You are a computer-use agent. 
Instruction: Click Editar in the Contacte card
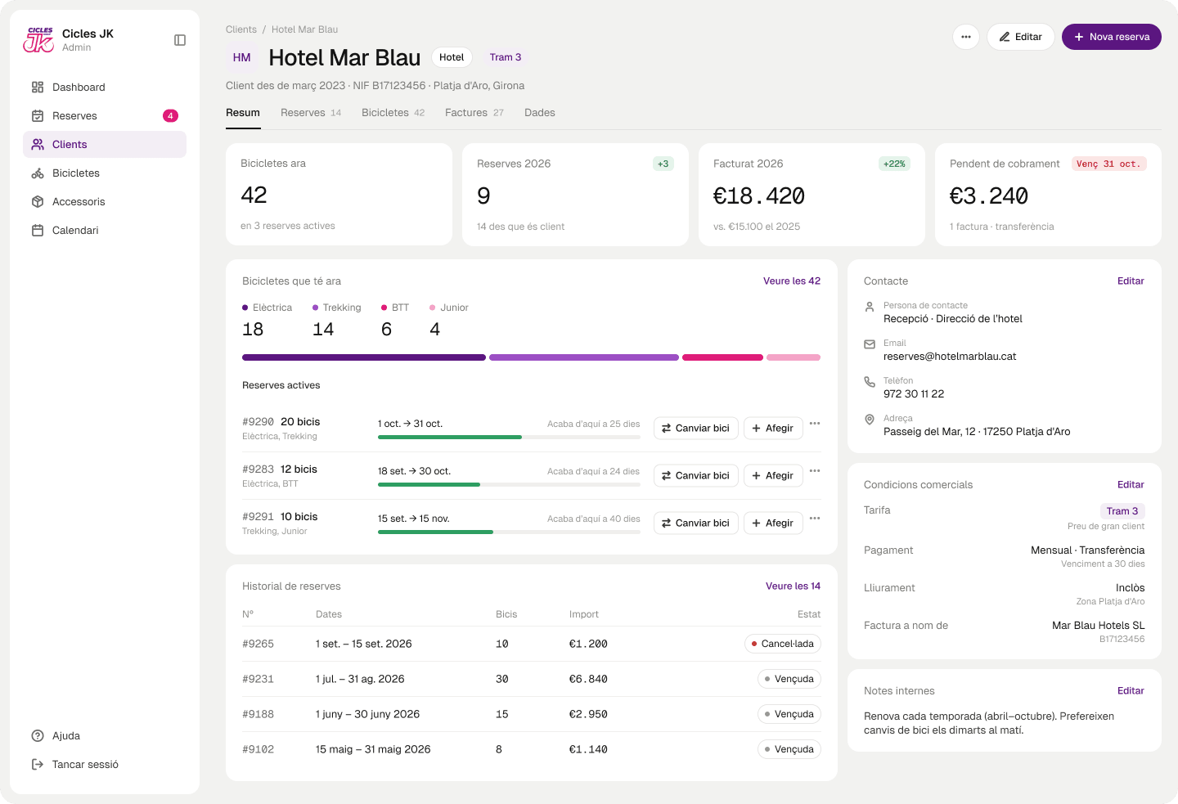1131,281
